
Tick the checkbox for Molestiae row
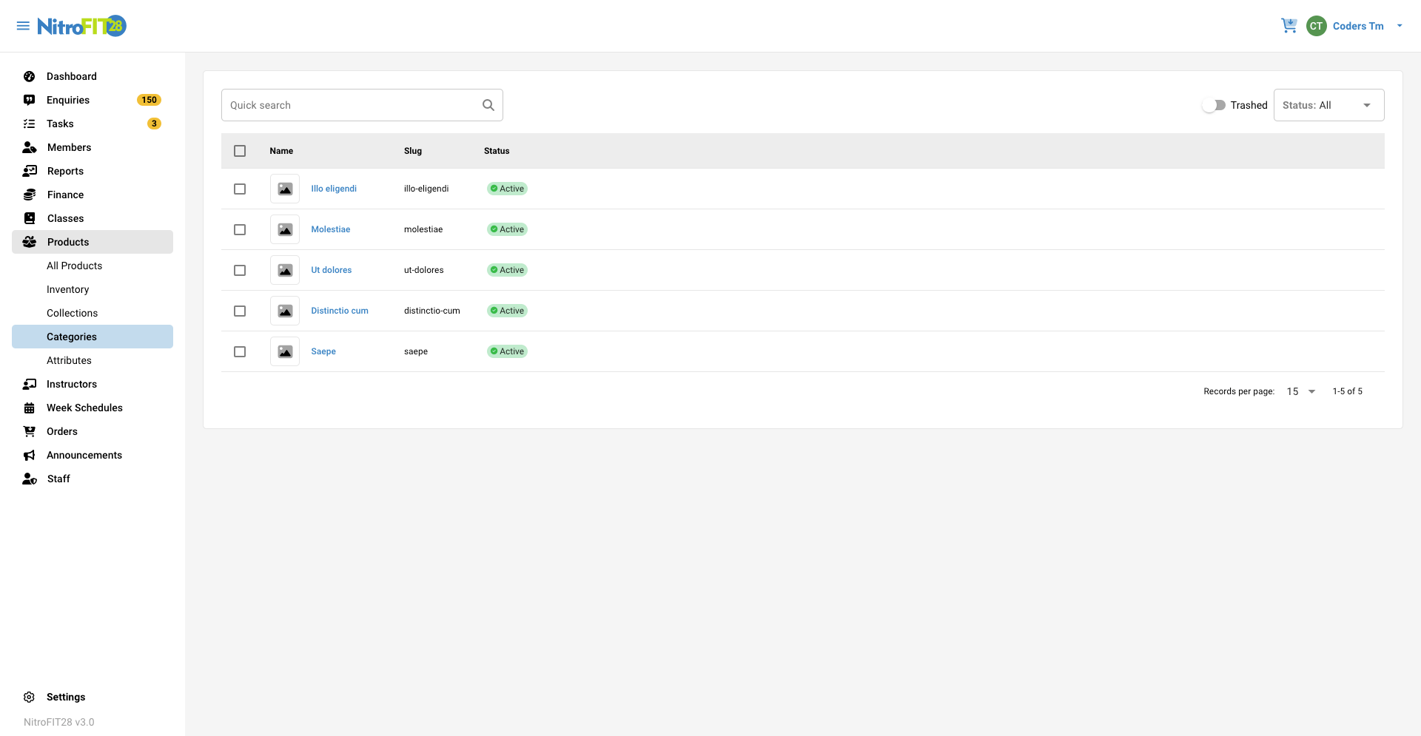[x=240, y=229]
